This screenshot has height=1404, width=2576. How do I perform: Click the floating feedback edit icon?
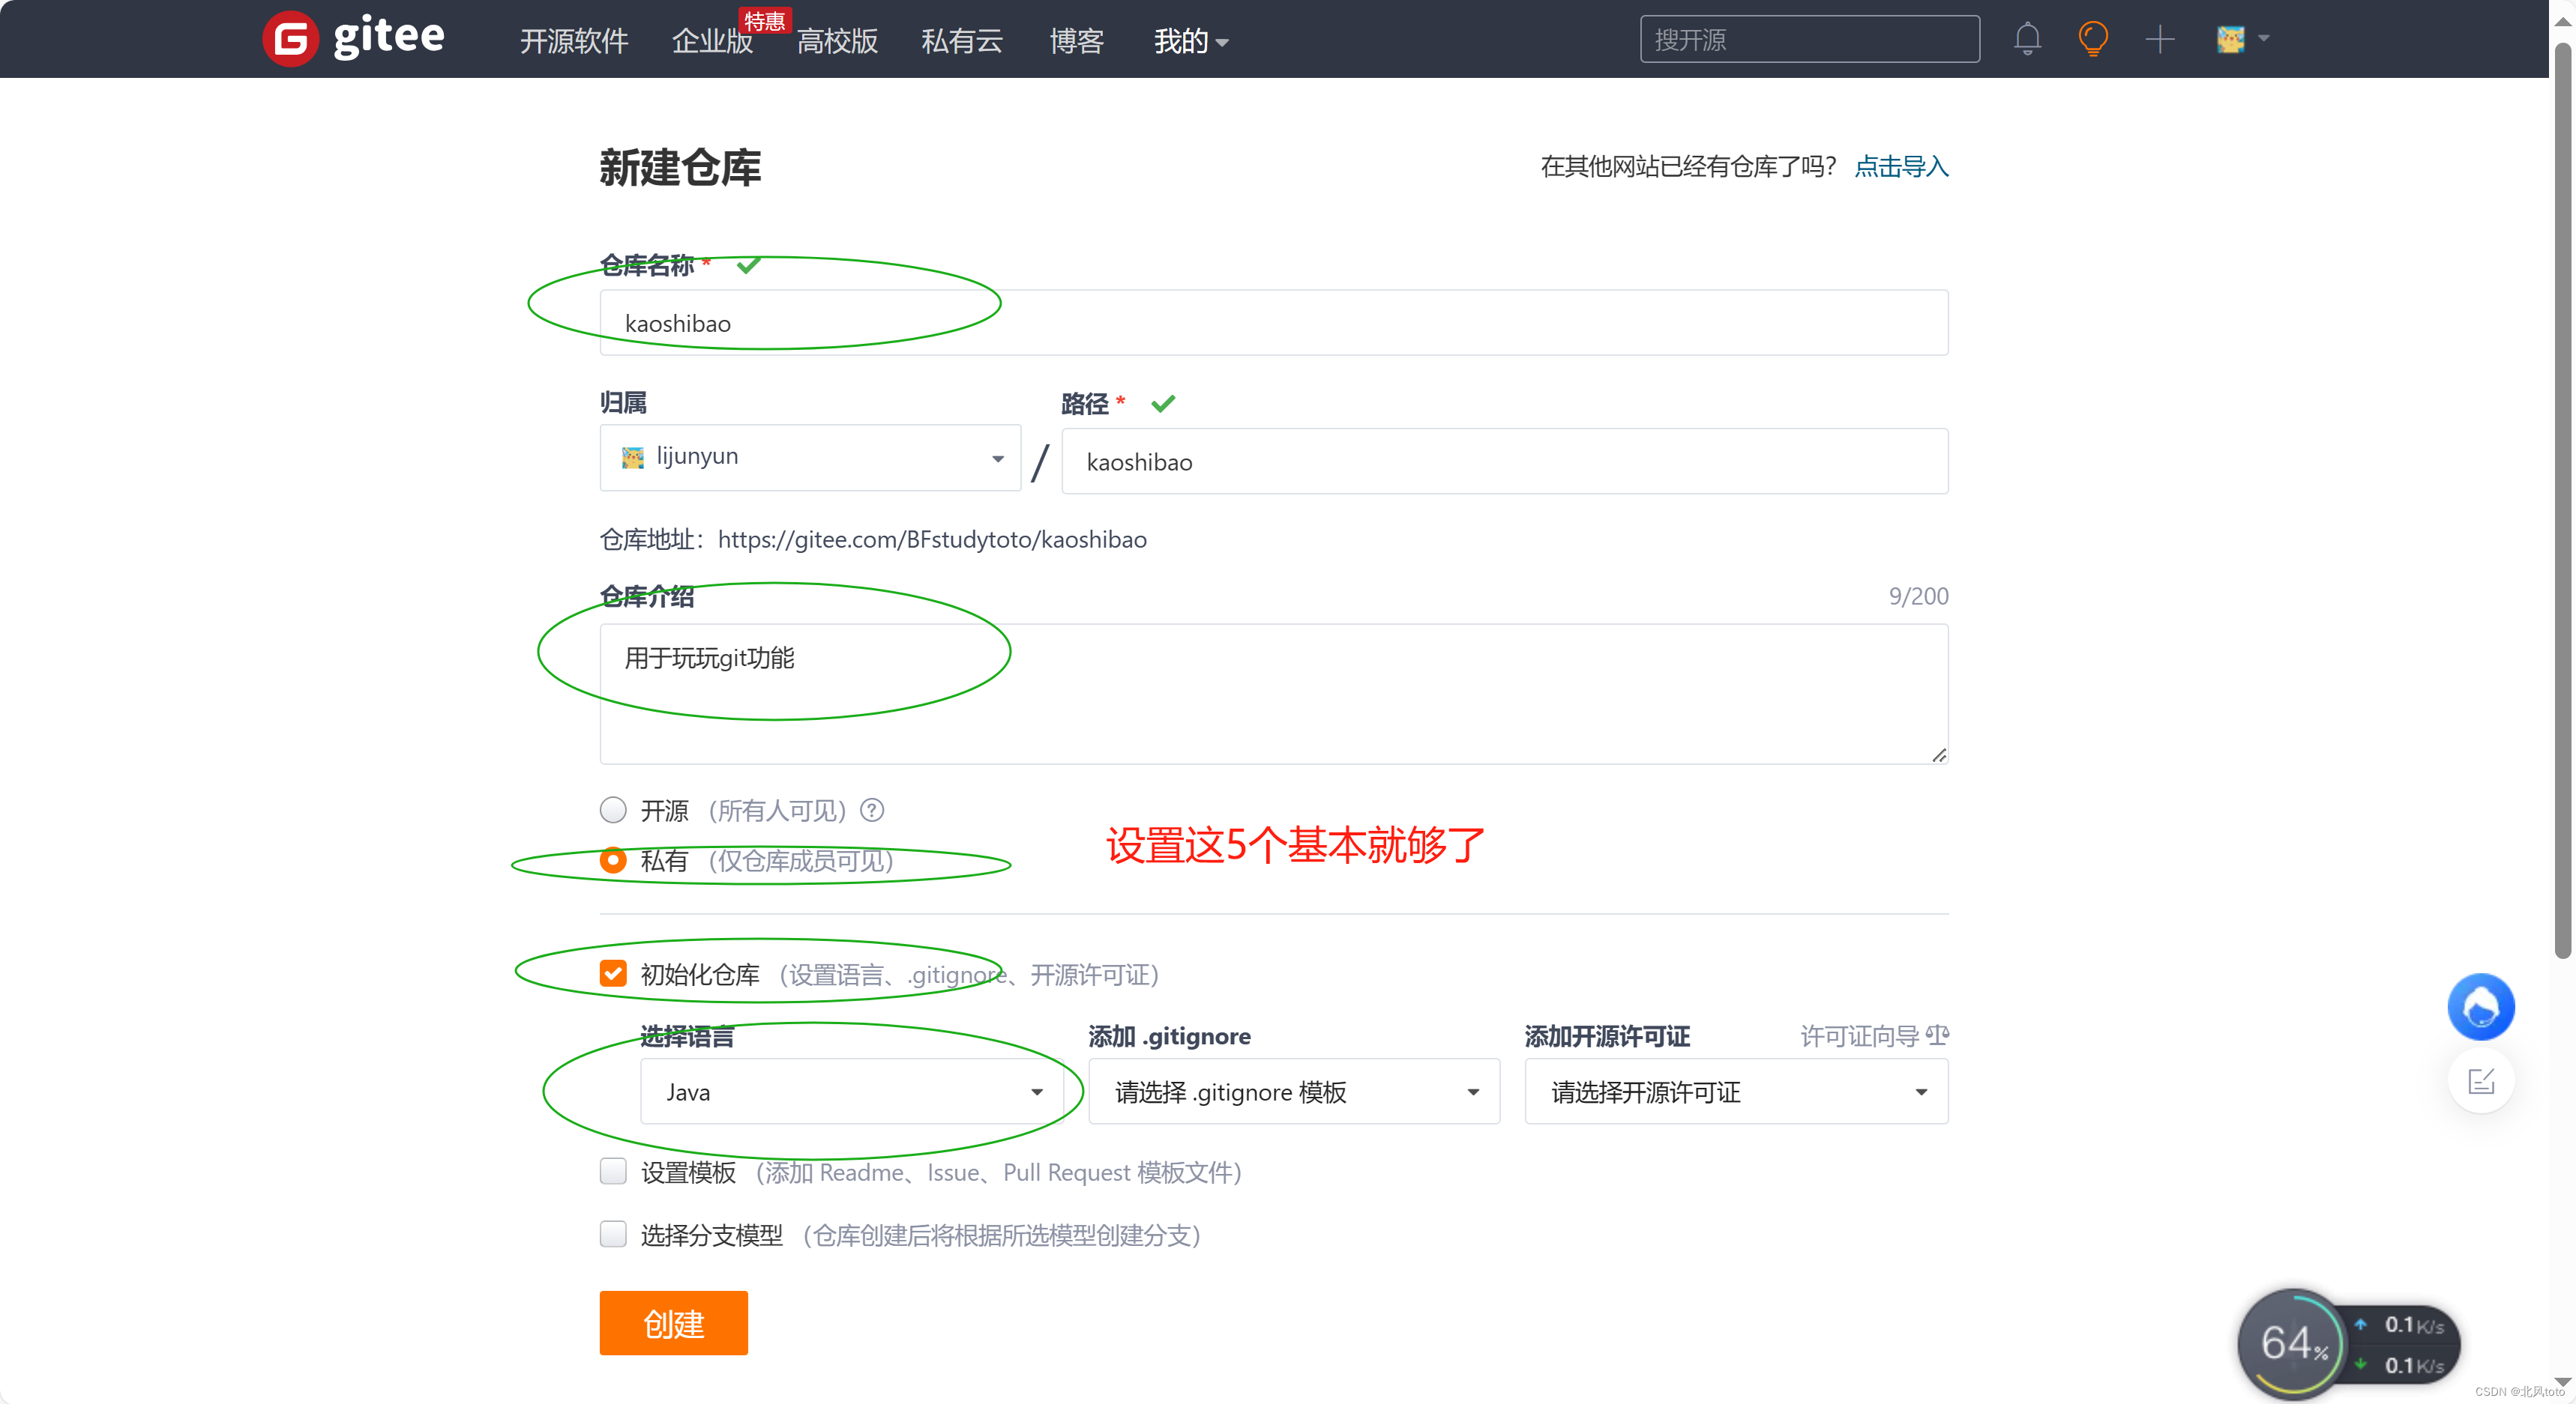click(2481, 1081)
